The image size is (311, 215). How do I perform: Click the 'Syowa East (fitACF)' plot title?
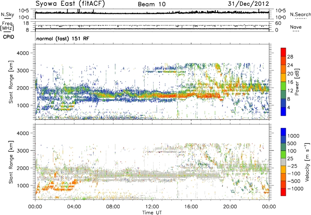70,4
